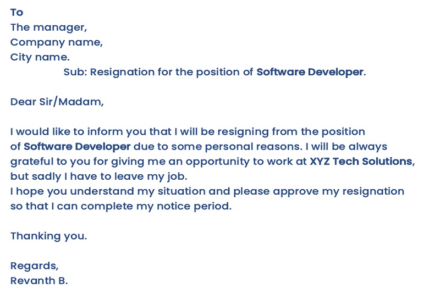
Task: Click the "Regards," closing
Action: pos(34,266)
